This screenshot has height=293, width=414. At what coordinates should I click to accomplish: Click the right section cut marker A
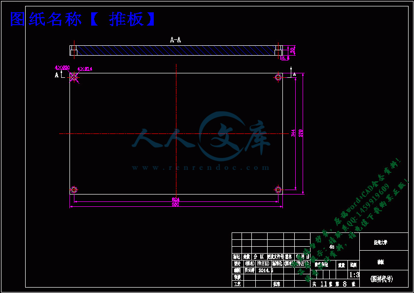point(294,74)
